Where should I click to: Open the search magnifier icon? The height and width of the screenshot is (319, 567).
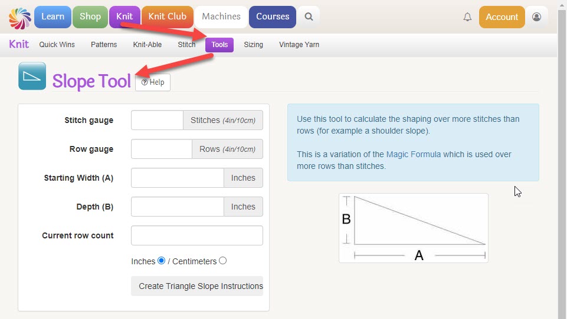309,16
